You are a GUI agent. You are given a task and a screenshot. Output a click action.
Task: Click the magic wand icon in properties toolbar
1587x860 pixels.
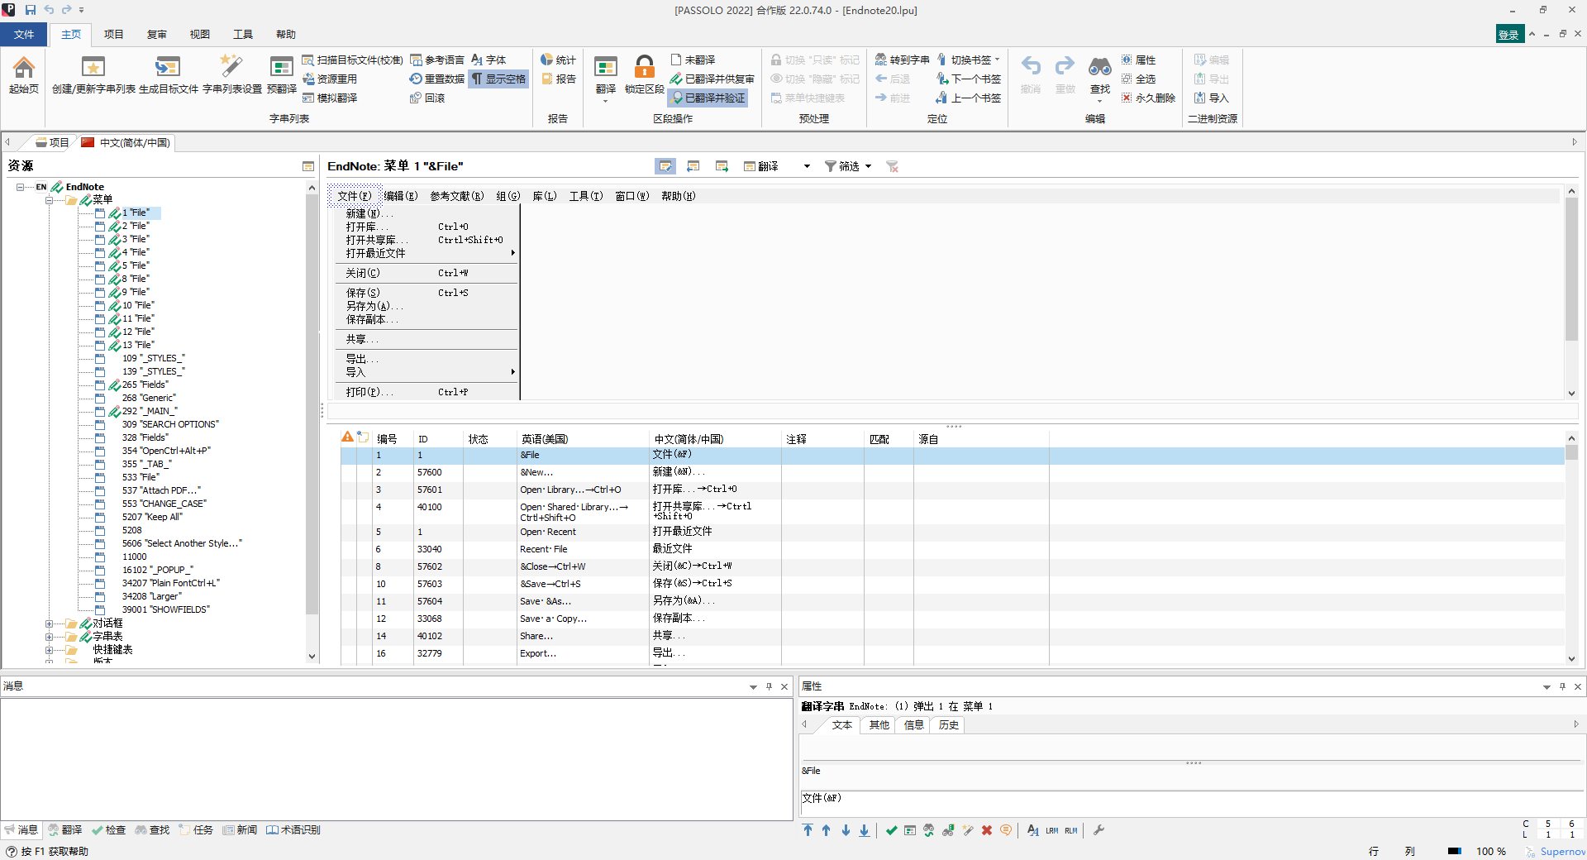967,830
